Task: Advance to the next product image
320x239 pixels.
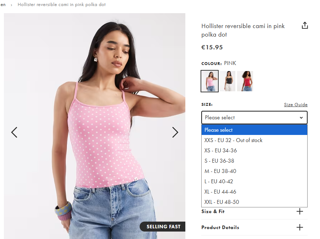Action: pos(175,132)
